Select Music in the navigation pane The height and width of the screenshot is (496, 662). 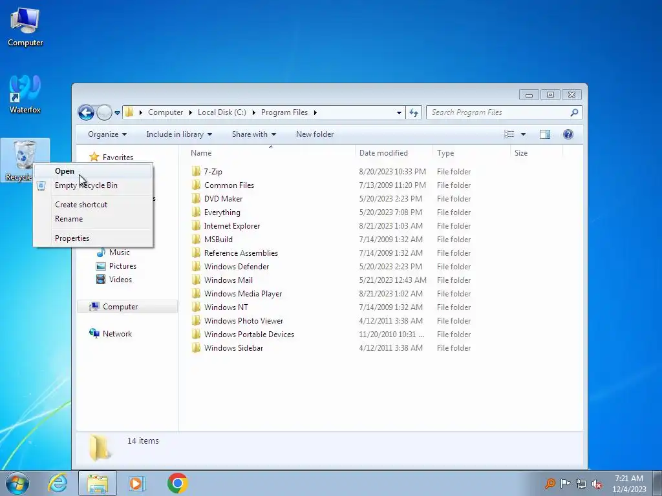click(x=112, y=253)
